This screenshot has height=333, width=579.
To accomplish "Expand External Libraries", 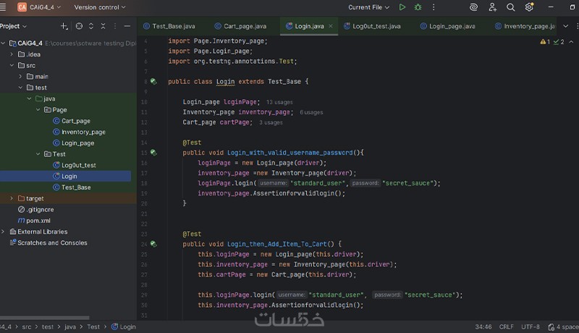I will [3, 232].
